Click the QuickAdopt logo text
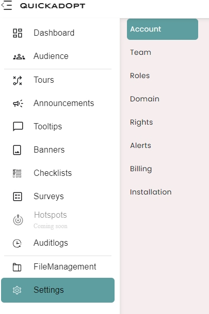Screen dimensions: 209x314 click(x=53, y=6)
